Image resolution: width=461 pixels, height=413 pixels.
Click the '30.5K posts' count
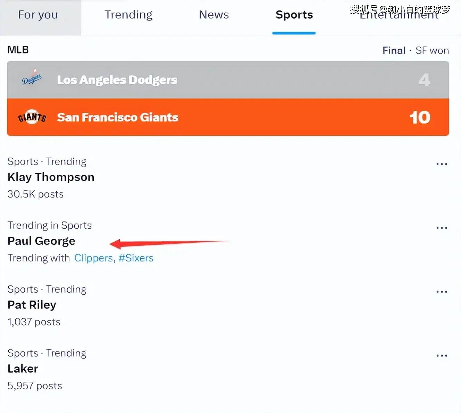pos(35,194)
